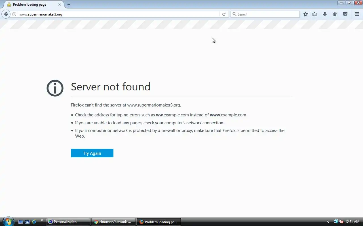Show site information for the current address

[x=14, y=14]
